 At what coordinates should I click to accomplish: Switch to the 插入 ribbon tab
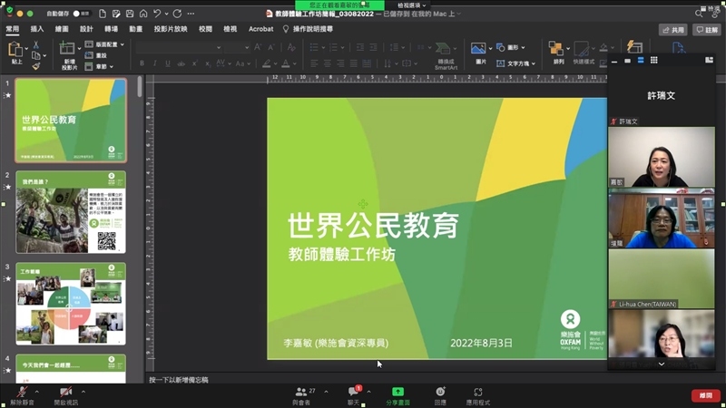tap(37, 29)
